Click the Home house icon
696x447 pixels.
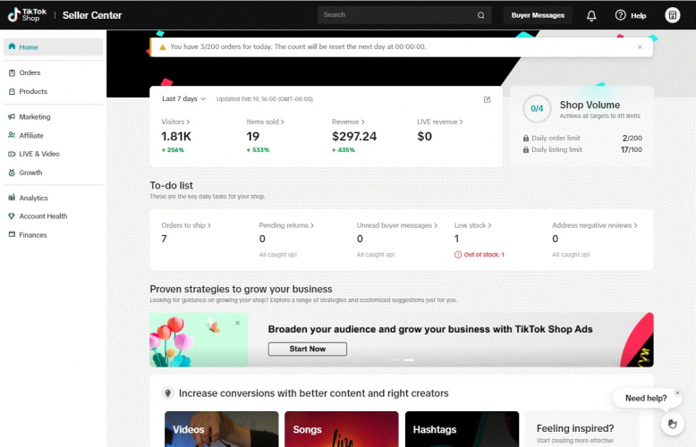tap(12, 46)
